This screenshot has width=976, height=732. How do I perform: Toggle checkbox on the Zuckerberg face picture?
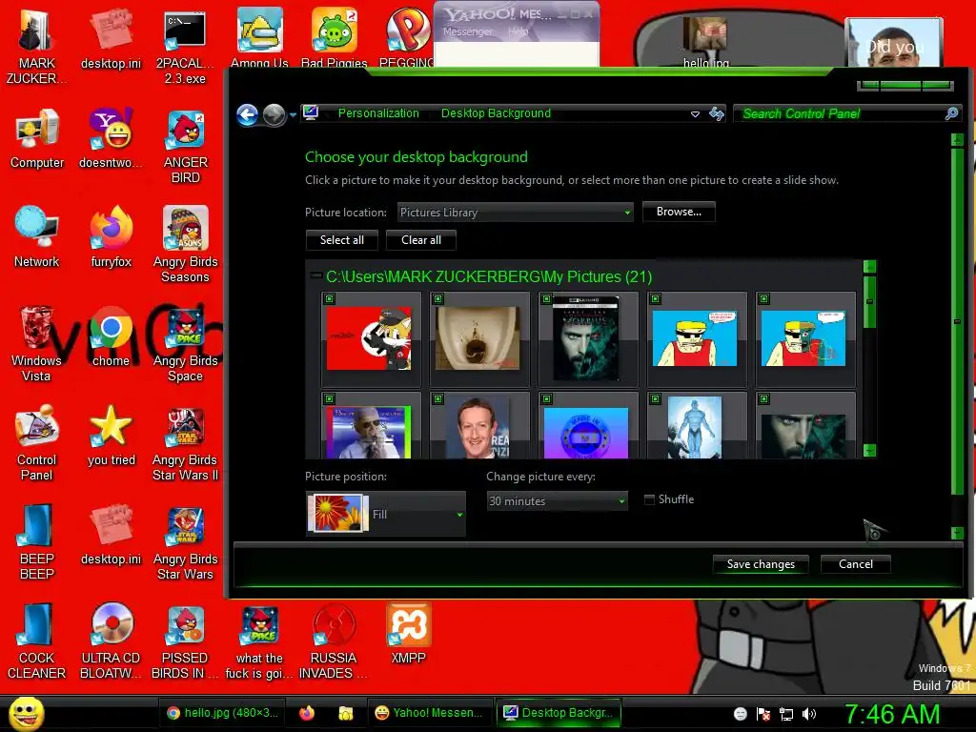438,398
